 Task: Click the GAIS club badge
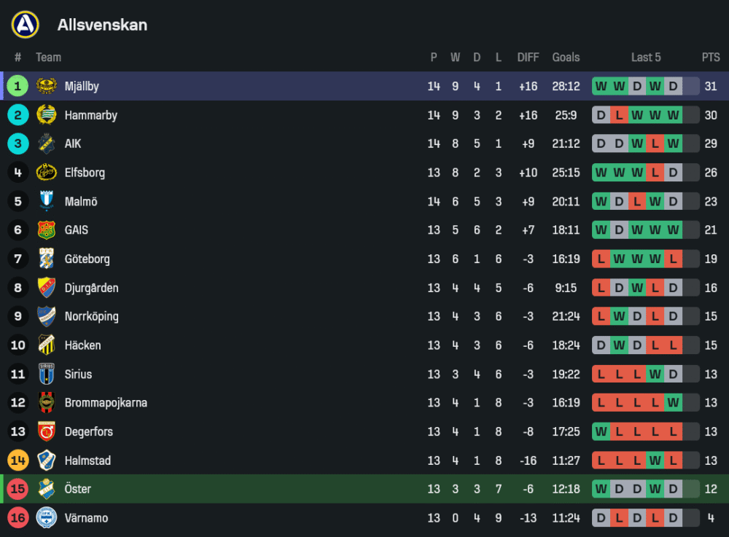pyautogui.click(x=47, y=230)
